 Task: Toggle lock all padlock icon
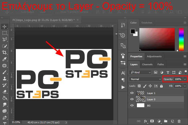[161, 86]
